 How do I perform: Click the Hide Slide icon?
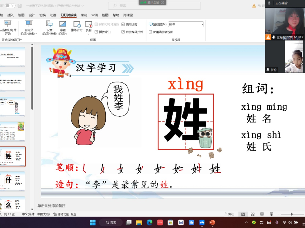coord(63,28)
